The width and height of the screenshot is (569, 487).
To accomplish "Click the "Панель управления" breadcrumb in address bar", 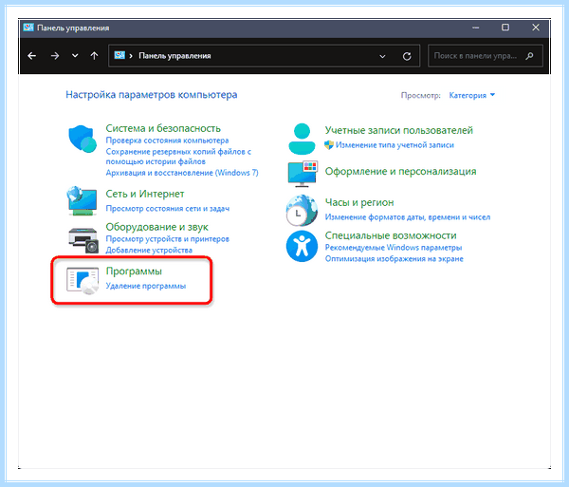I will tap(174, 56).
